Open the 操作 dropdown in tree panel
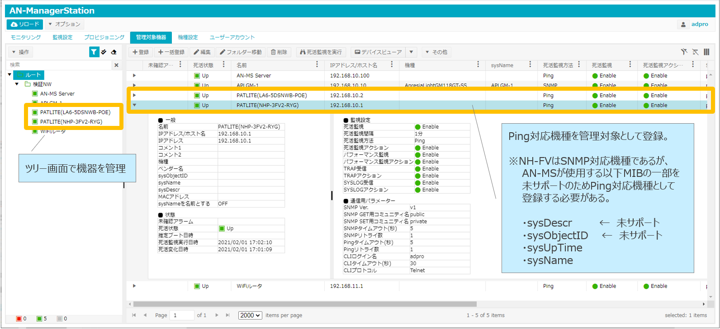Image resolution: width=720 pixels, height=329 pixels. pos(21,52)
